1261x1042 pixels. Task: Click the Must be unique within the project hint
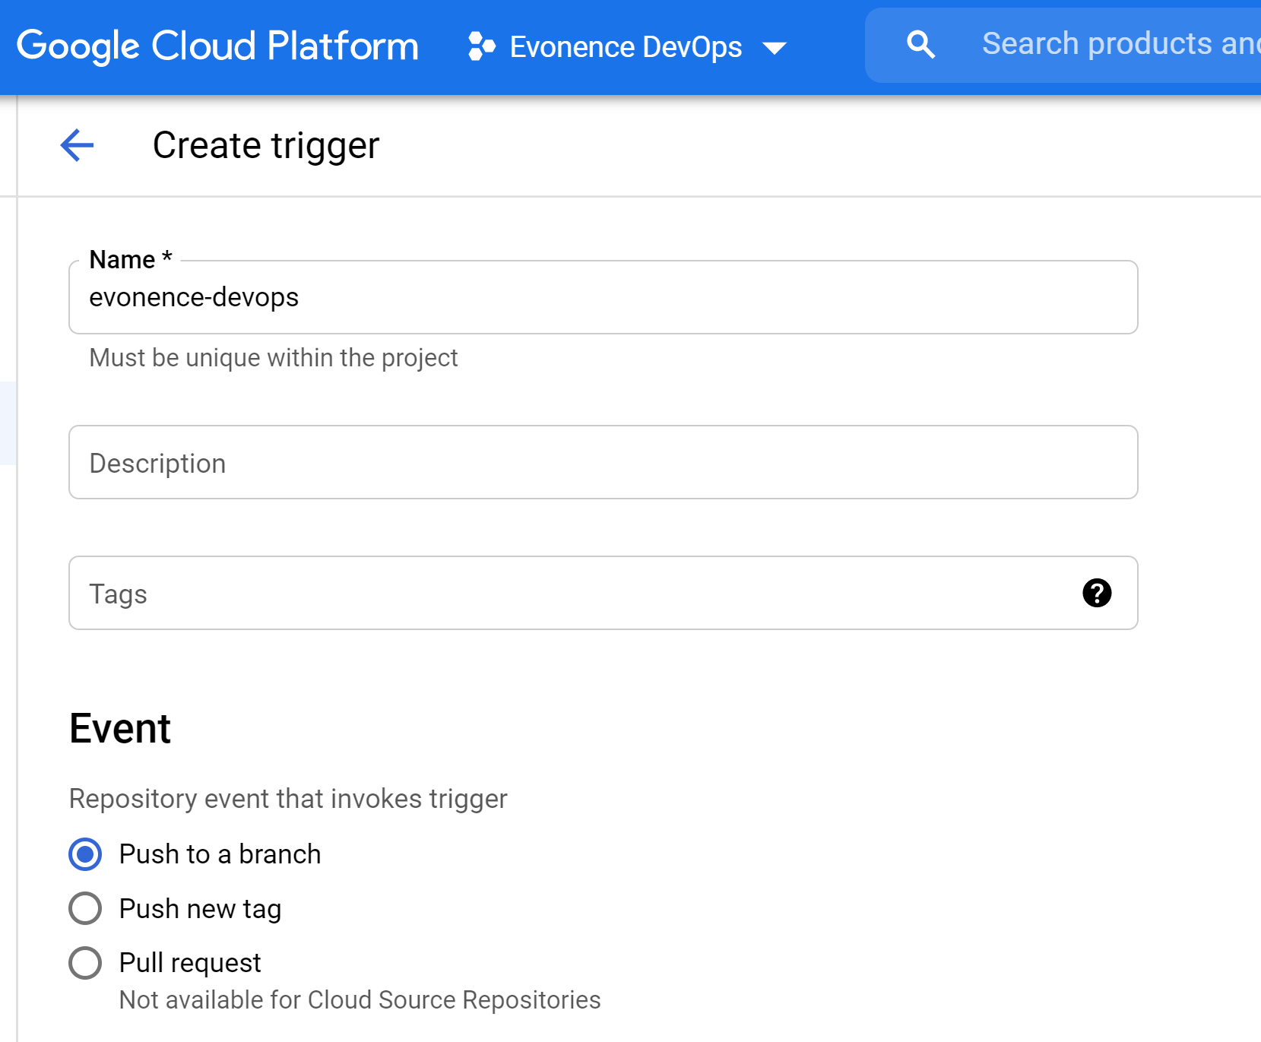click(x=274, y=357)
